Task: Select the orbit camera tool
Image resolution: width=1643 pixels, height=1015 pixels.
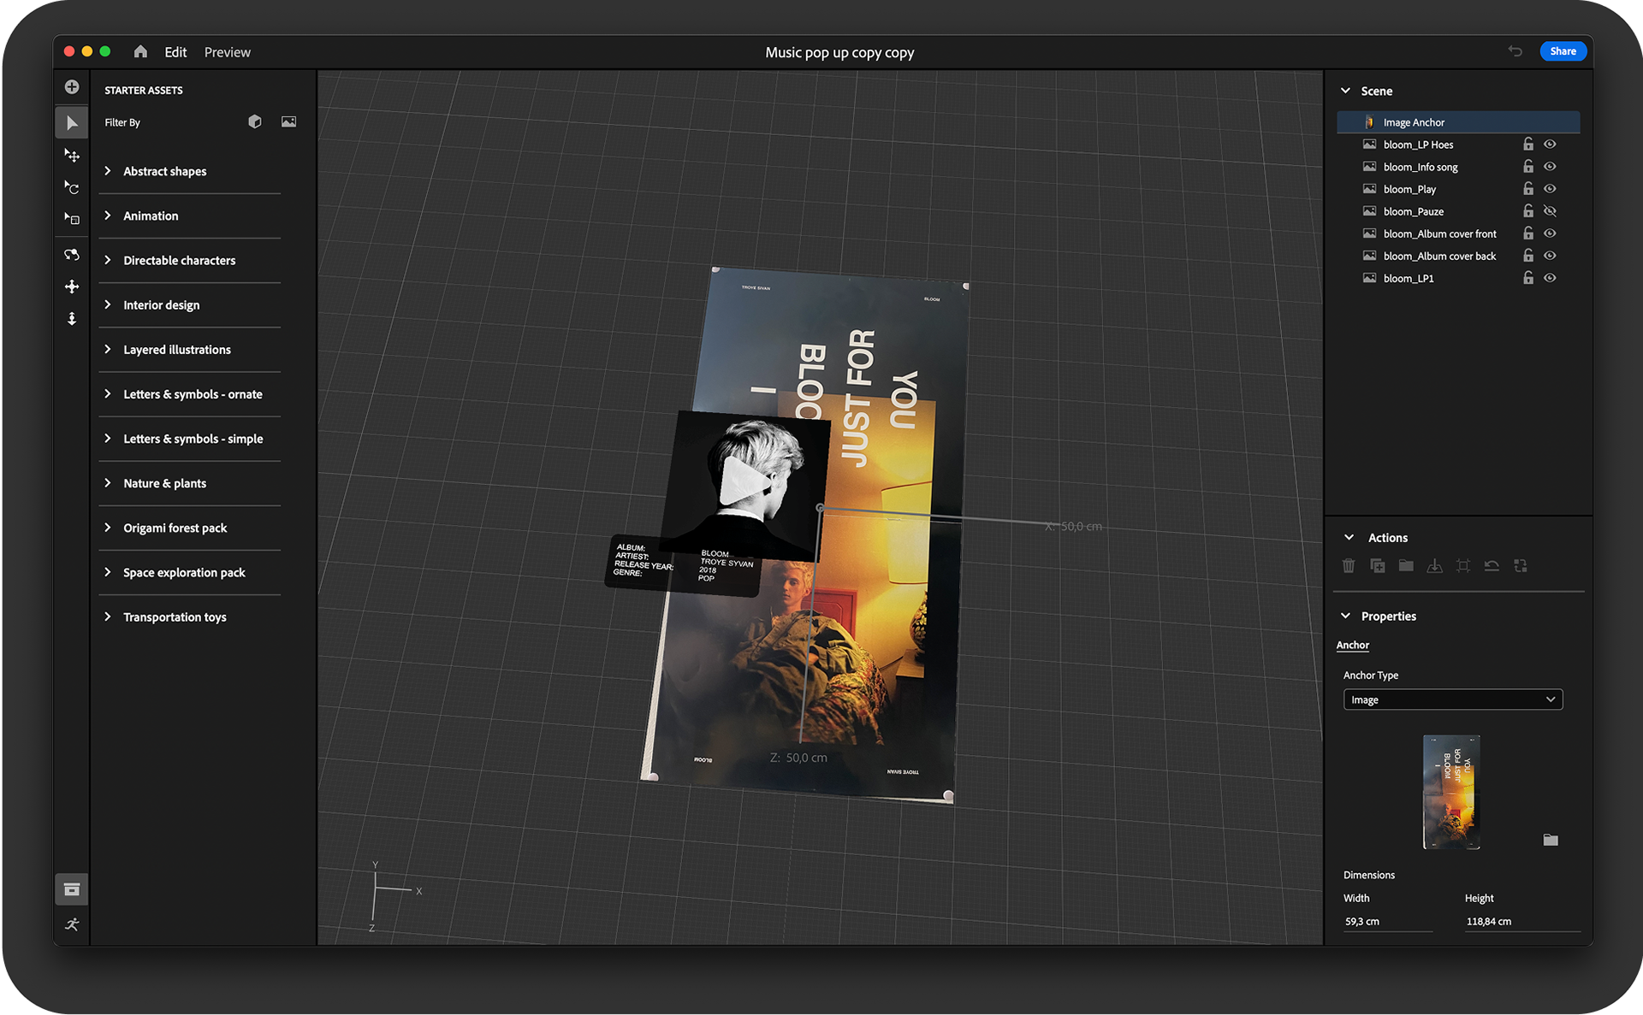Action: [x=72, y=255]
